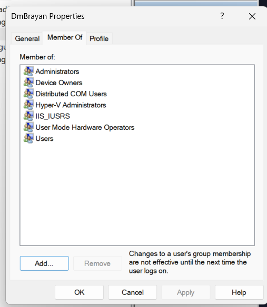Open Help from the bottom button row
This screenshot has width=267, height=307.
pos(239,292)
